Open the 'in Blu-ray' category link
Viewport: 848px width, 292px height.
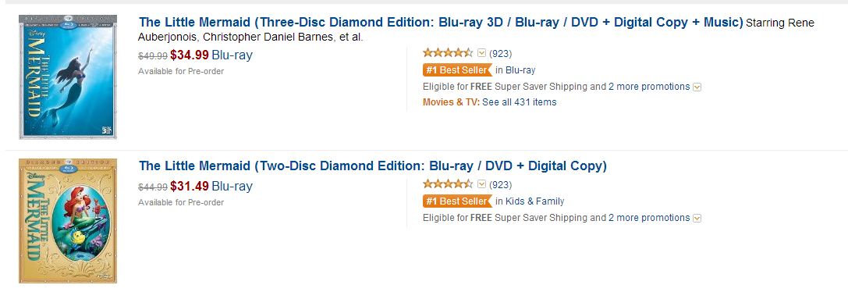(x=516, y=70)
